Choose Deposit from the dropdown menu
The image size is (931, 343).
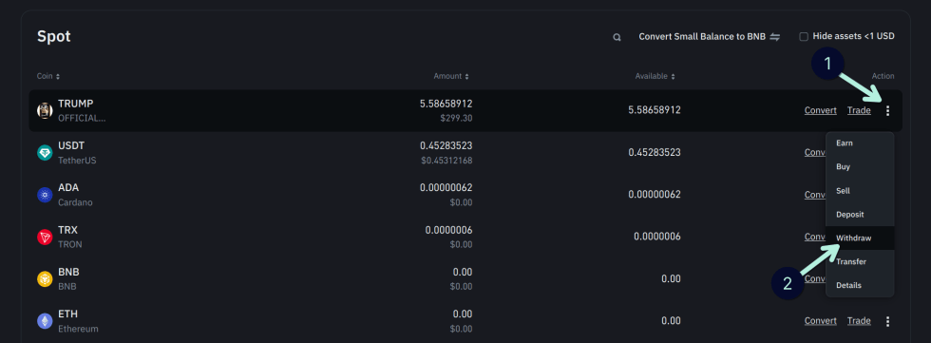click(x=860, y=214)
